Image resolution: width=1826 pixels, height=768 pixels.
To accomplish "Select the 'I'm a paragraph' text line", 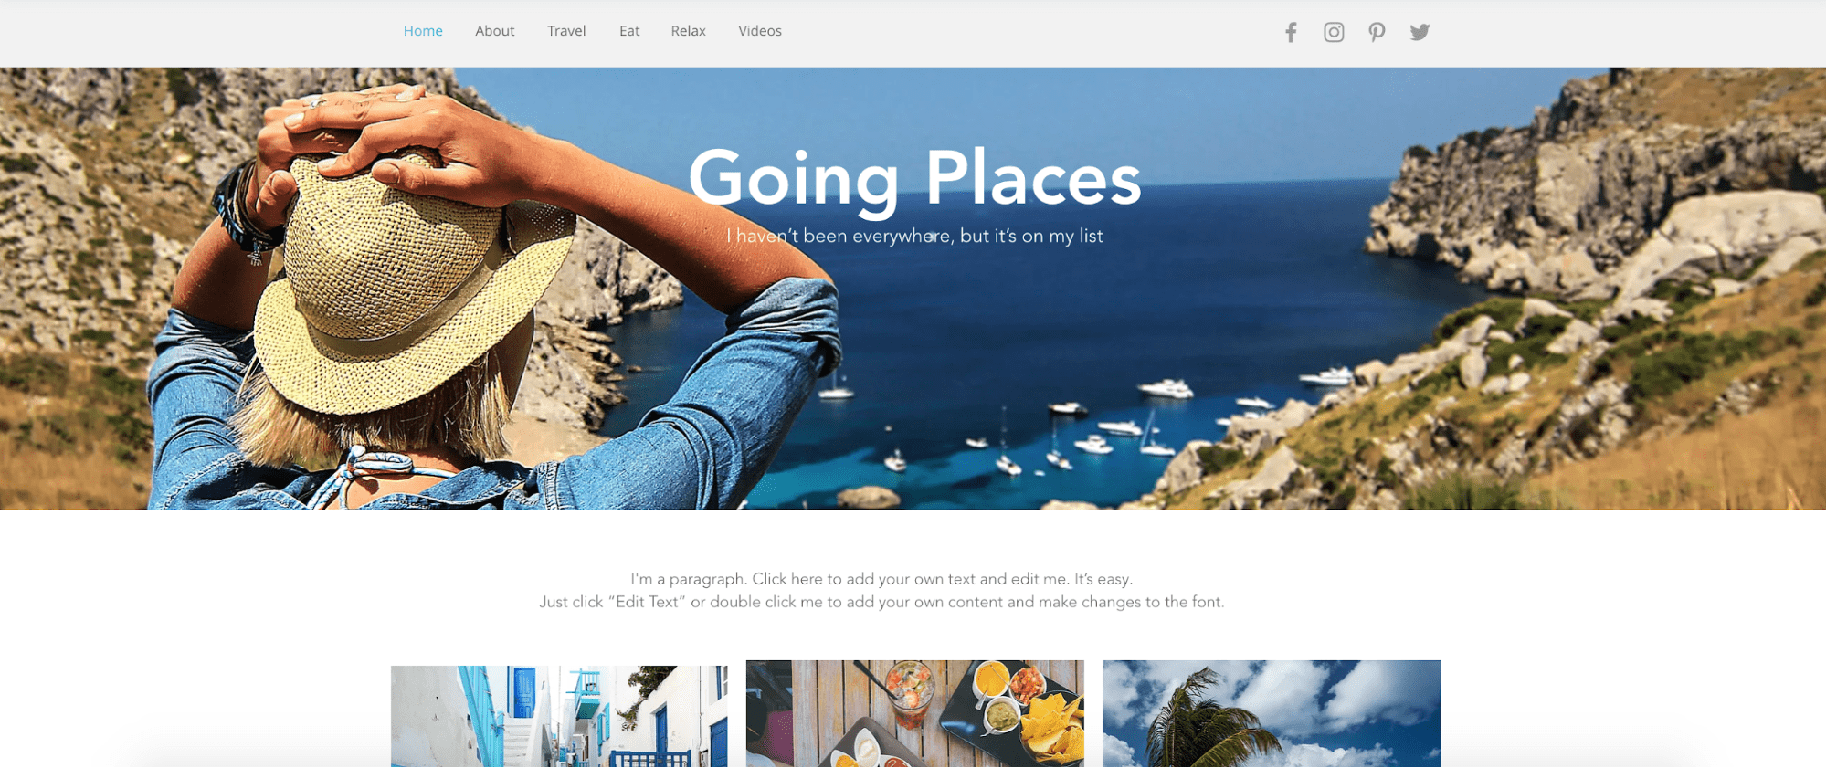I will tap(881, 579).
